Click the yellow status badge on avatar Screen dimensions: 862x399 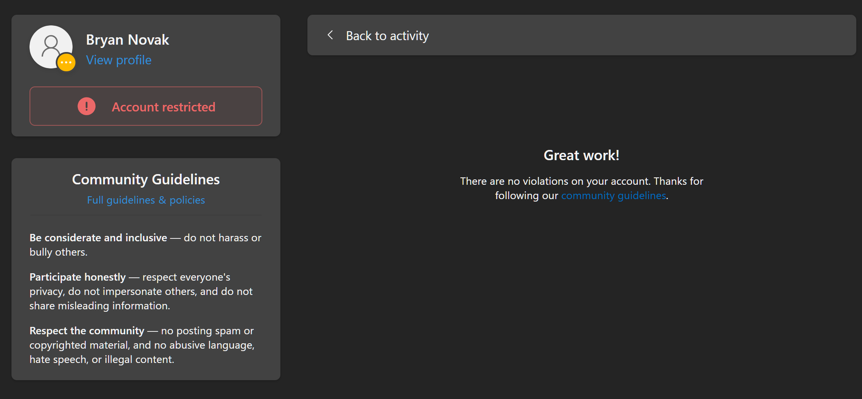pyautogui.click(x=66, y=63)
